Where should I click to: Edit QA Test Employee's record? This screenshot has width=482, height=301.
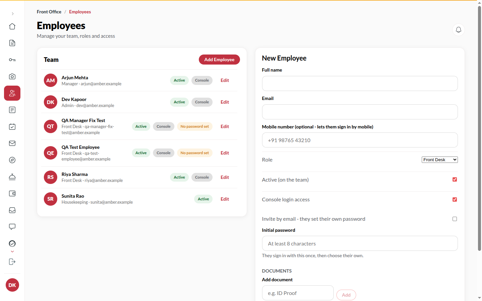[x=225, y=153]
